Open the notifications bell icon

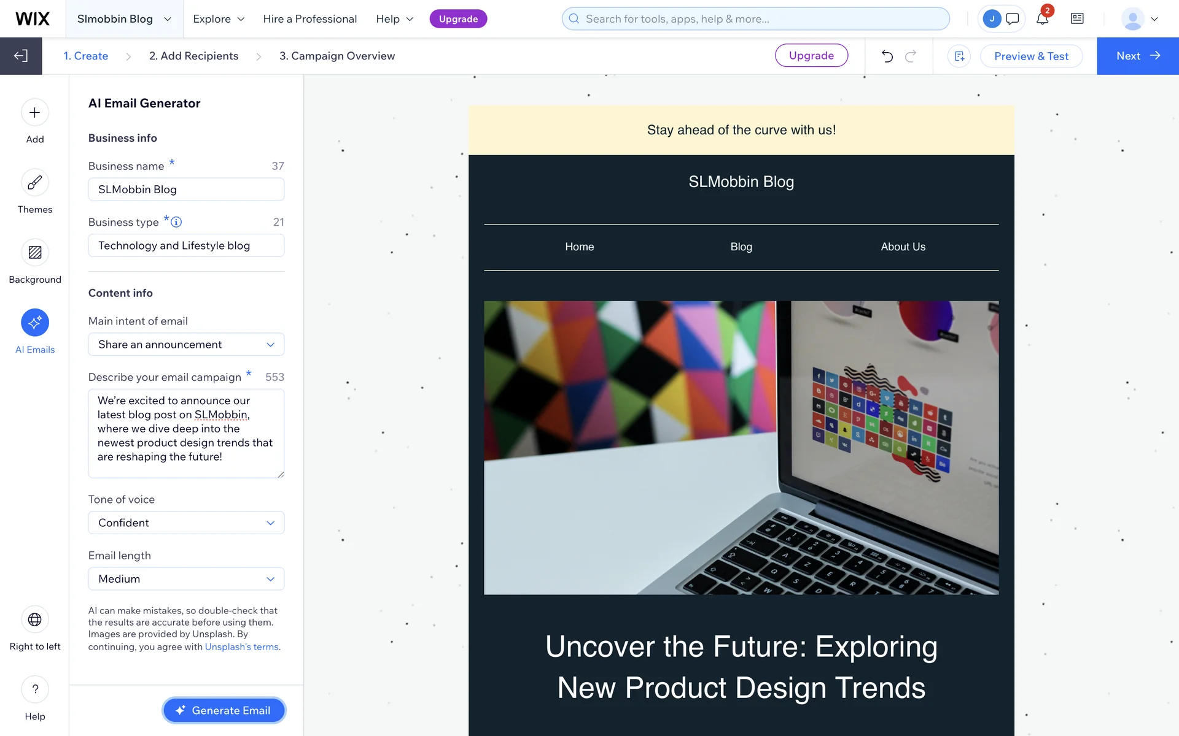click(1042, 19)
